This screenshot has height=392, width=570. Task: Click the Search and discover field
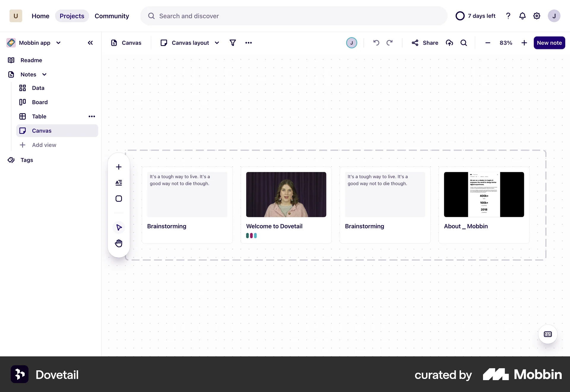[x=293, y=16]
